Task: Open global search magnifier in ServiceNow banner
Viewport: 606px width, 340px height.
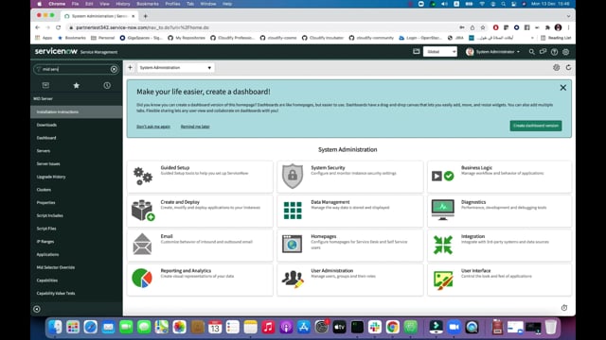Action: click(532, 52)
